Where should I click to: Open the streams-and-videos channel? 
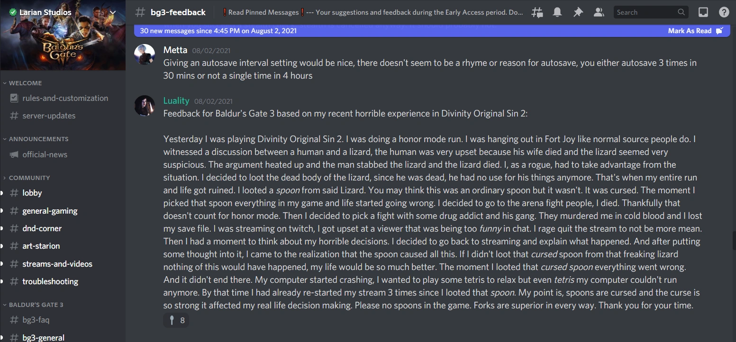(57, 264)
